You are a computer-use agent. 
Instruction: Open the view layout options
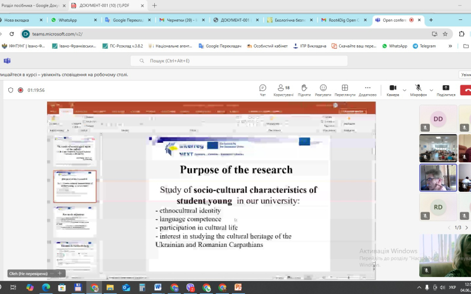(x=344, y=91)
